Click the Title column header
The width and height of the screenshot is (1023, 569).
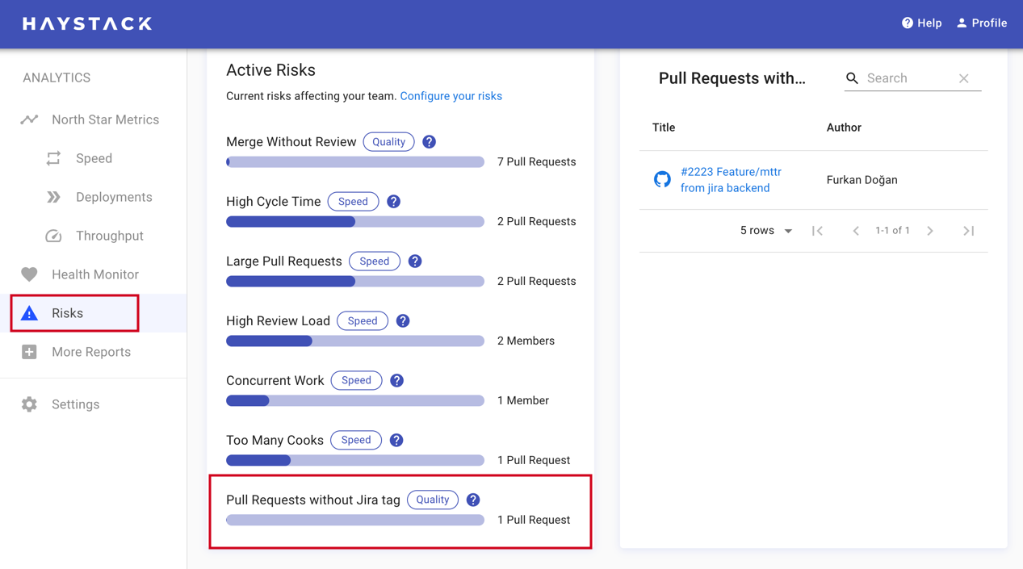point(664,128)
